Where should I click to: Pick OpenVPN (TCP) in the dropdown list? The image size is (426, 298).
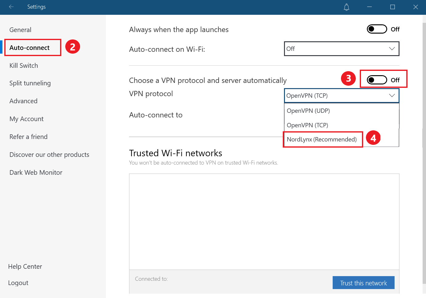coord(307,125)
